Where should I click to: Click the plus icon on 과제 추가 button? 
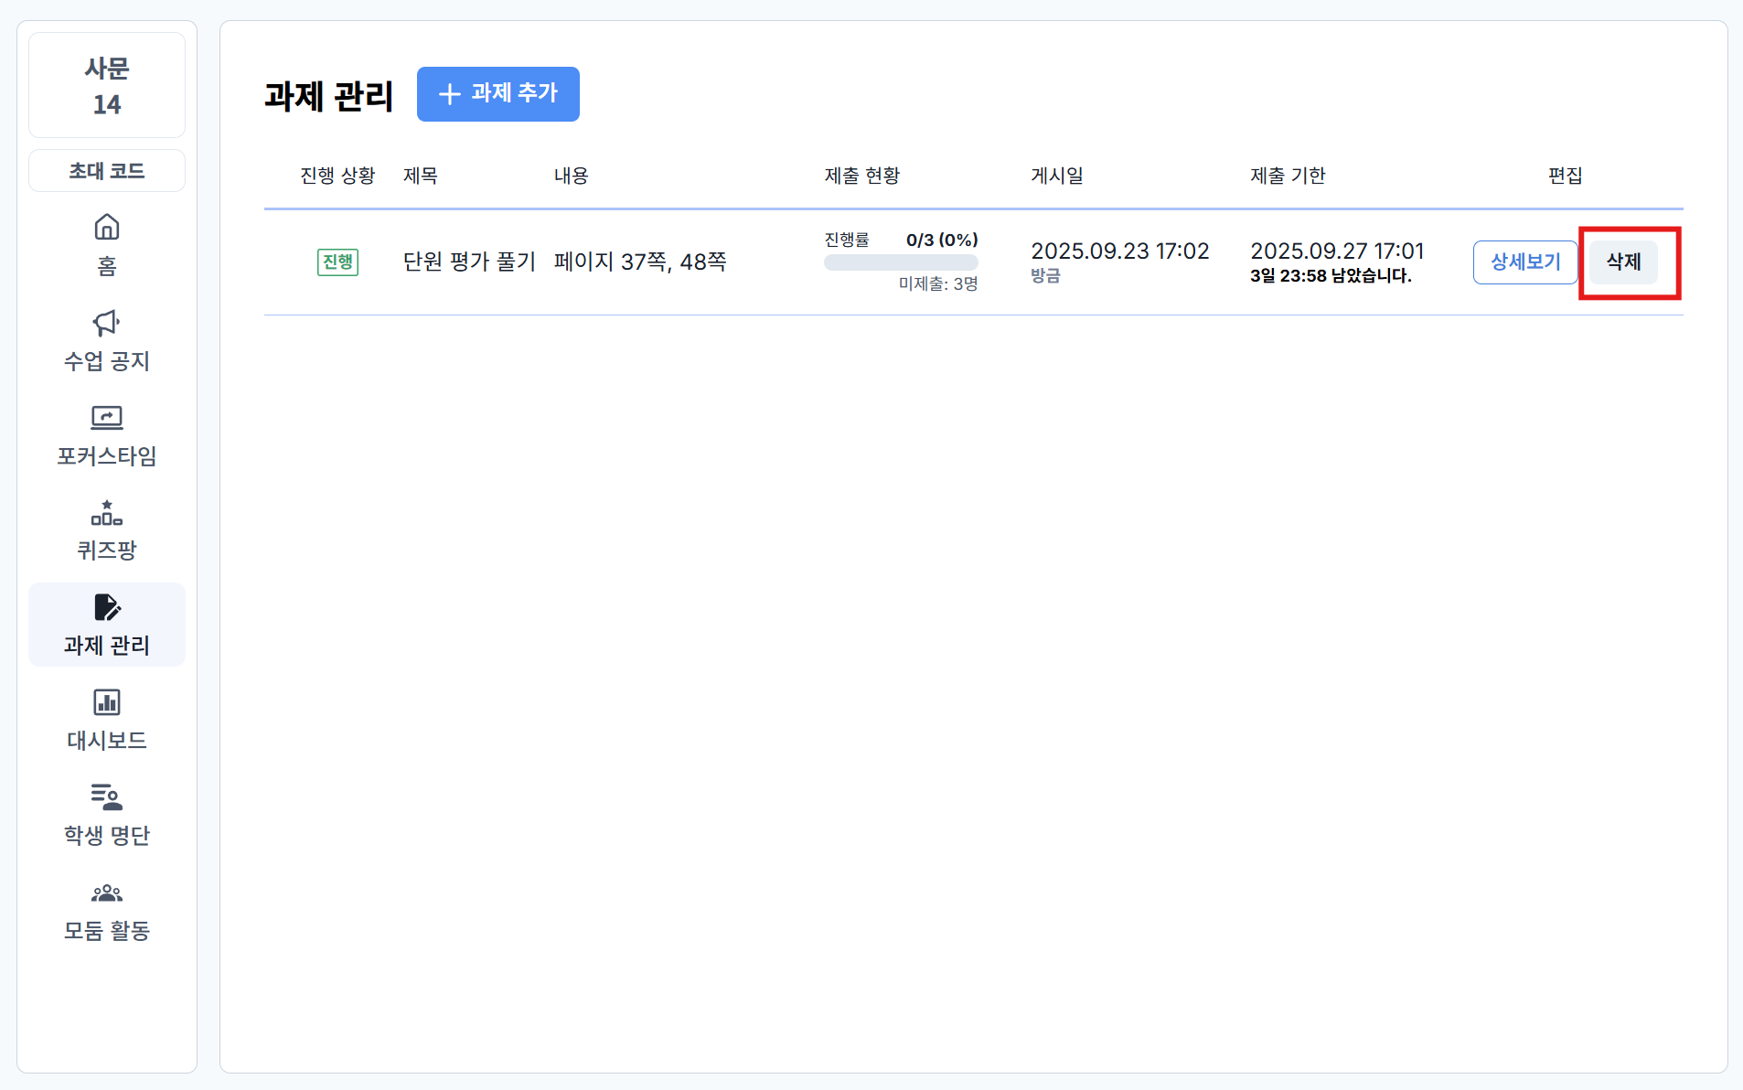pyautogui.click(x=449, y=94)
